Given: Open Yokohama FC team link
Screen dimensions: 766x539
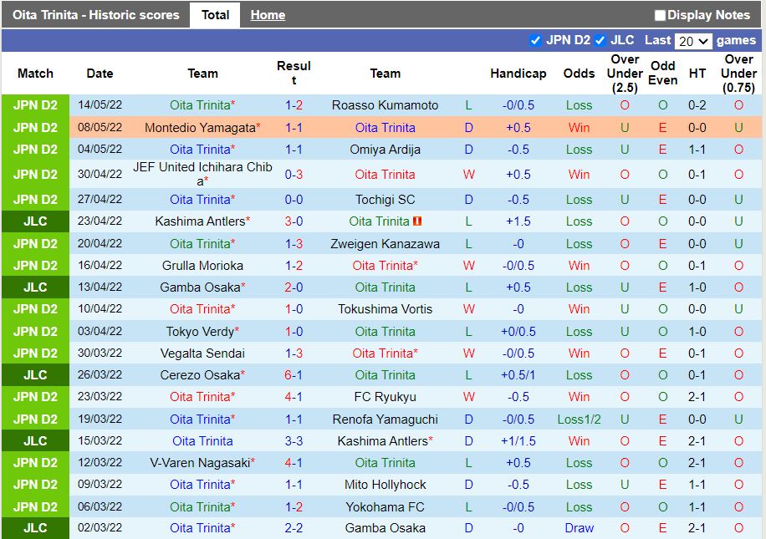Looking at the screenshot, I should tap(385, 506).
